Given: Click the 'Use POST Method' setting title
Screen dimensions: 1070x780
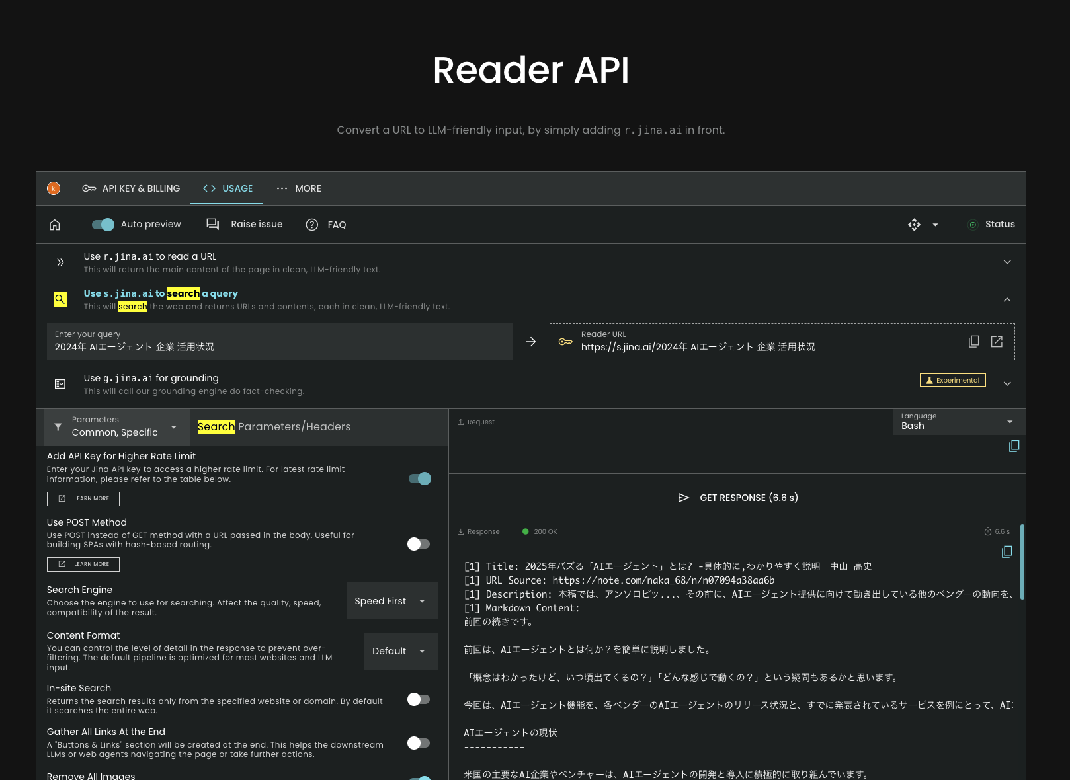Looking at the screenshot, I should click(x=87, y=522).
